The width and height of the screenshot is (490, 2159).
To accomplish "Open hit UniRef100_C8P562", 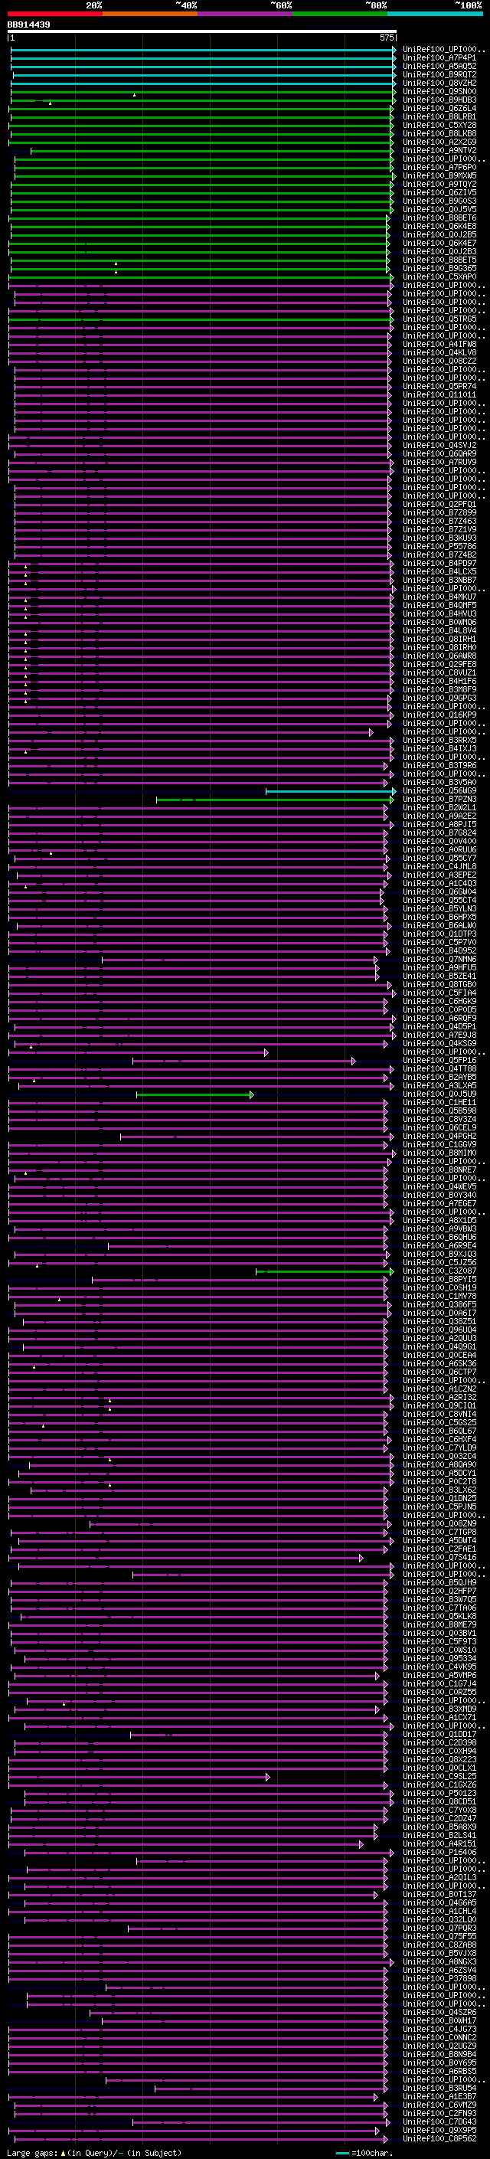I will pyautogui.click(x=439, y=2139).
